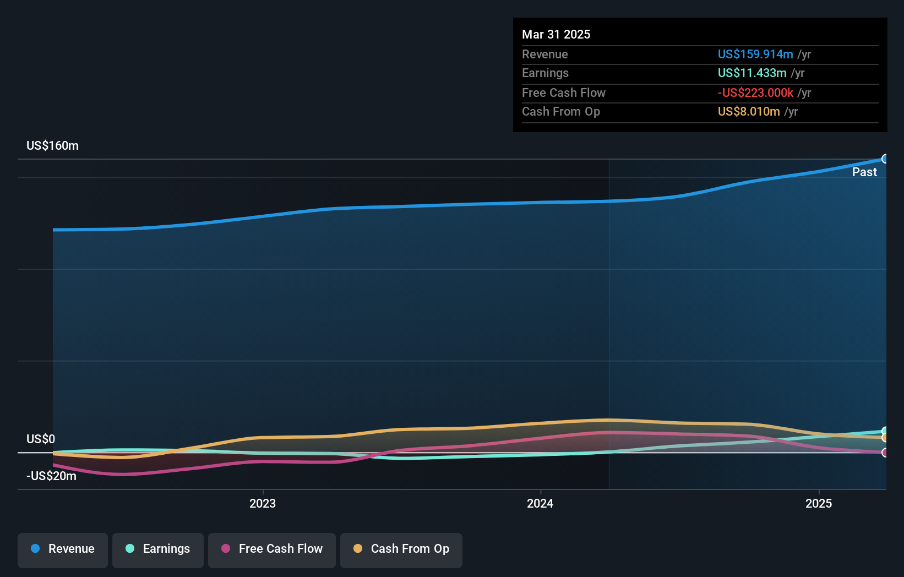This screenshot has height=577, width=904.
Task: Click the -US$20m y-axis label
Action: click(x=51, y=476)
